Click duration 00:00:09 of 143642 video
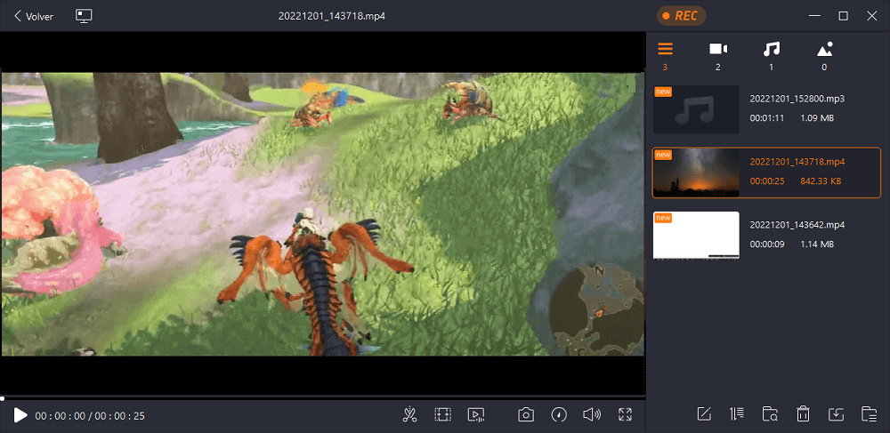Image resolution: width=890 pixels, height=433 pixels. (767, 245)
